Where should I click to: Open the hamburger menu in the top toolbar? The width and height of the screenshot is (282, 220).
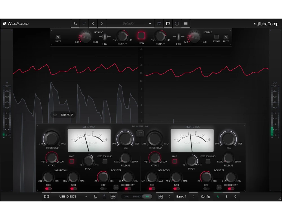pos(186,24)
